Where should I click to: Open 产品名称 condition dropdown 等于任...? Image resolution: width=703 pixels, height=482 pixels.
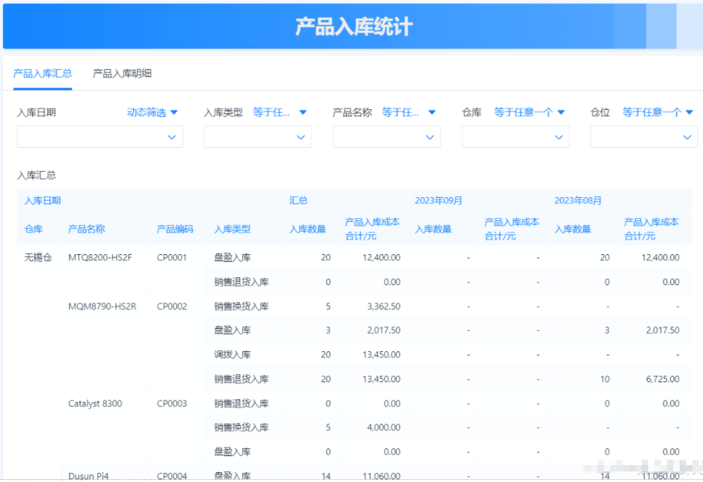(x=408, y=113)
